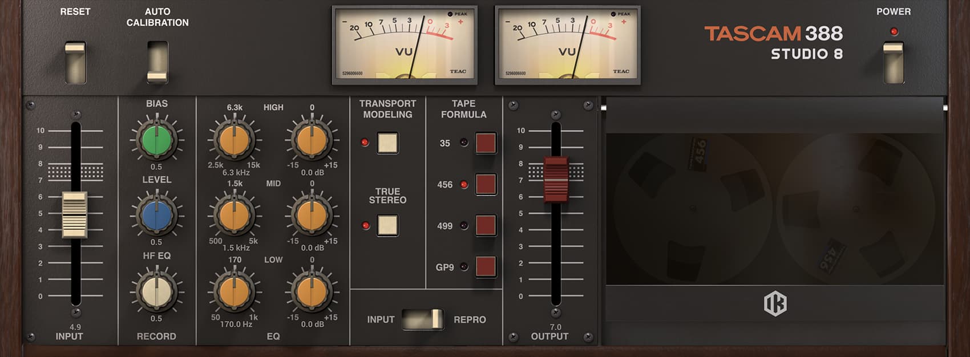Click the HIGH gain EQ knob

tap(312, 140)
